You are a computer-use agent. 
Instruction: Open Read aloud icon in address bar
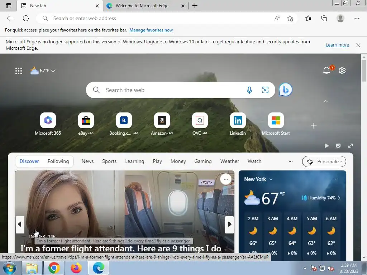(x=277, y=18)
